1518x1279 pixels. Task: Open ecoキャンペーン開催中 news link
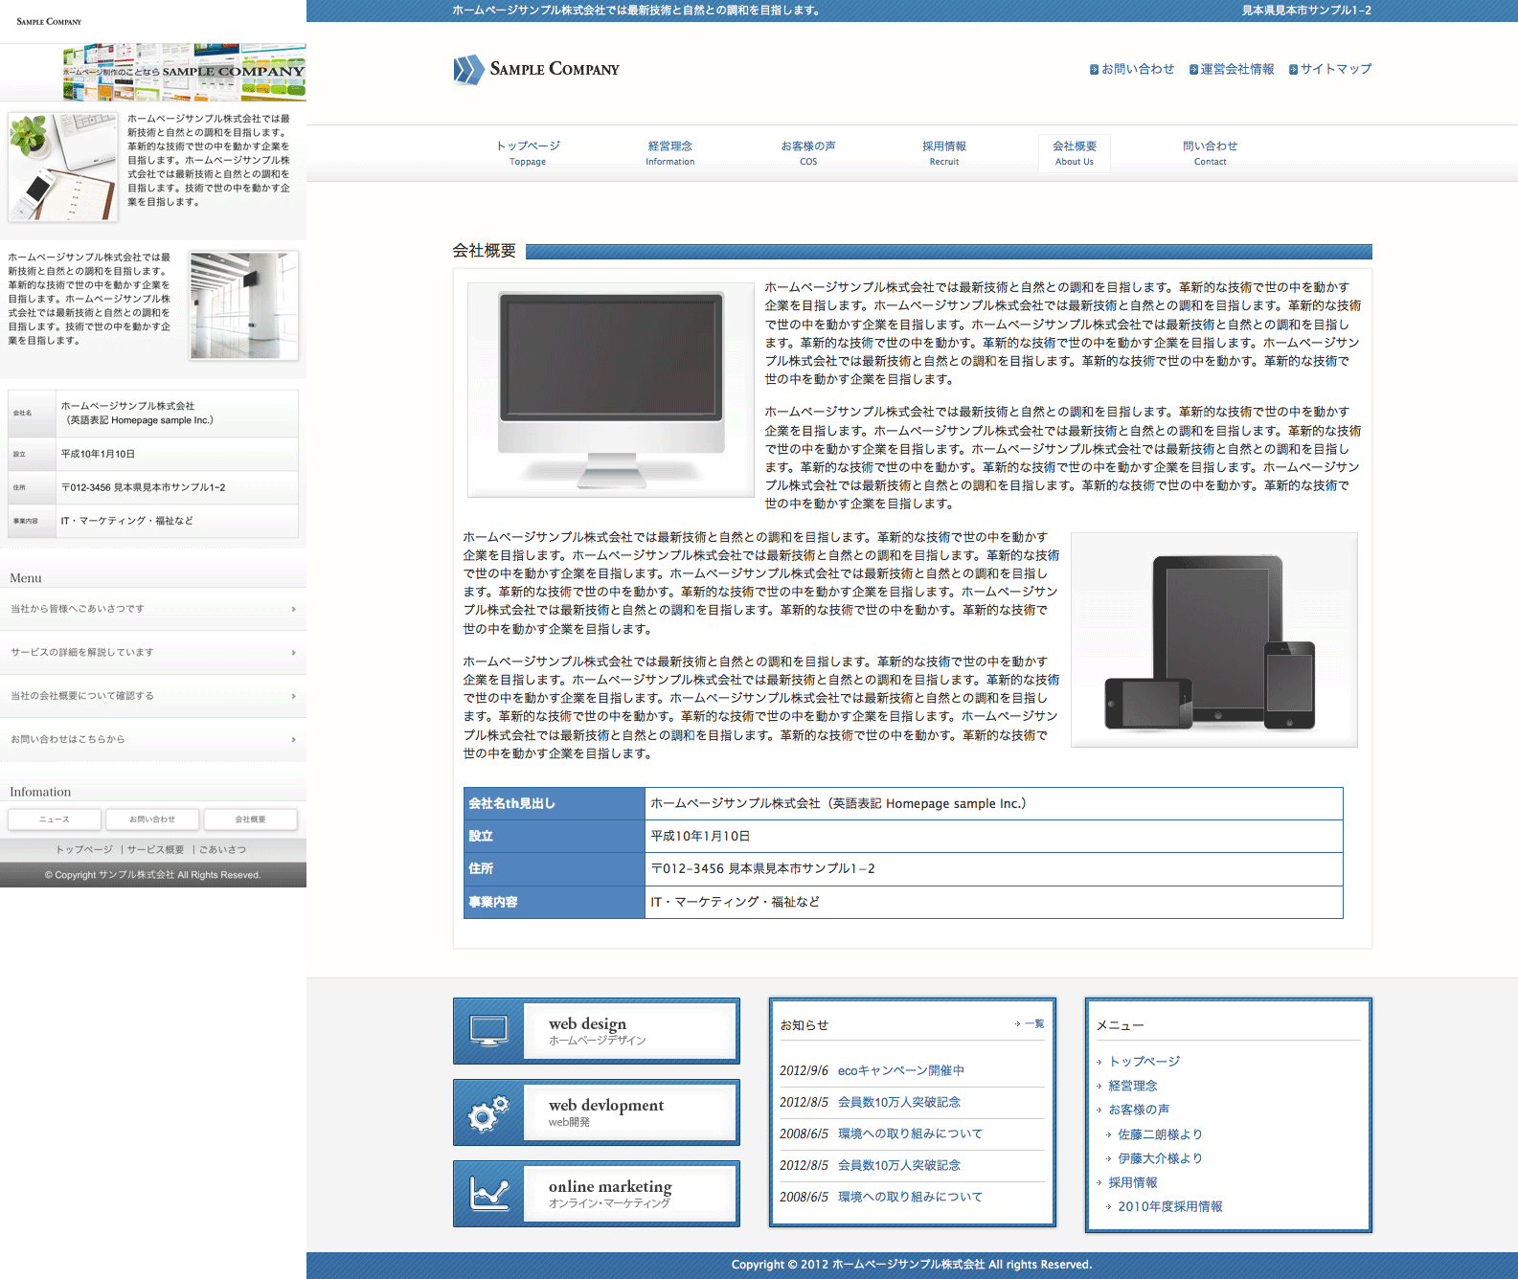pyautogui.click(x=900, y=1070)
